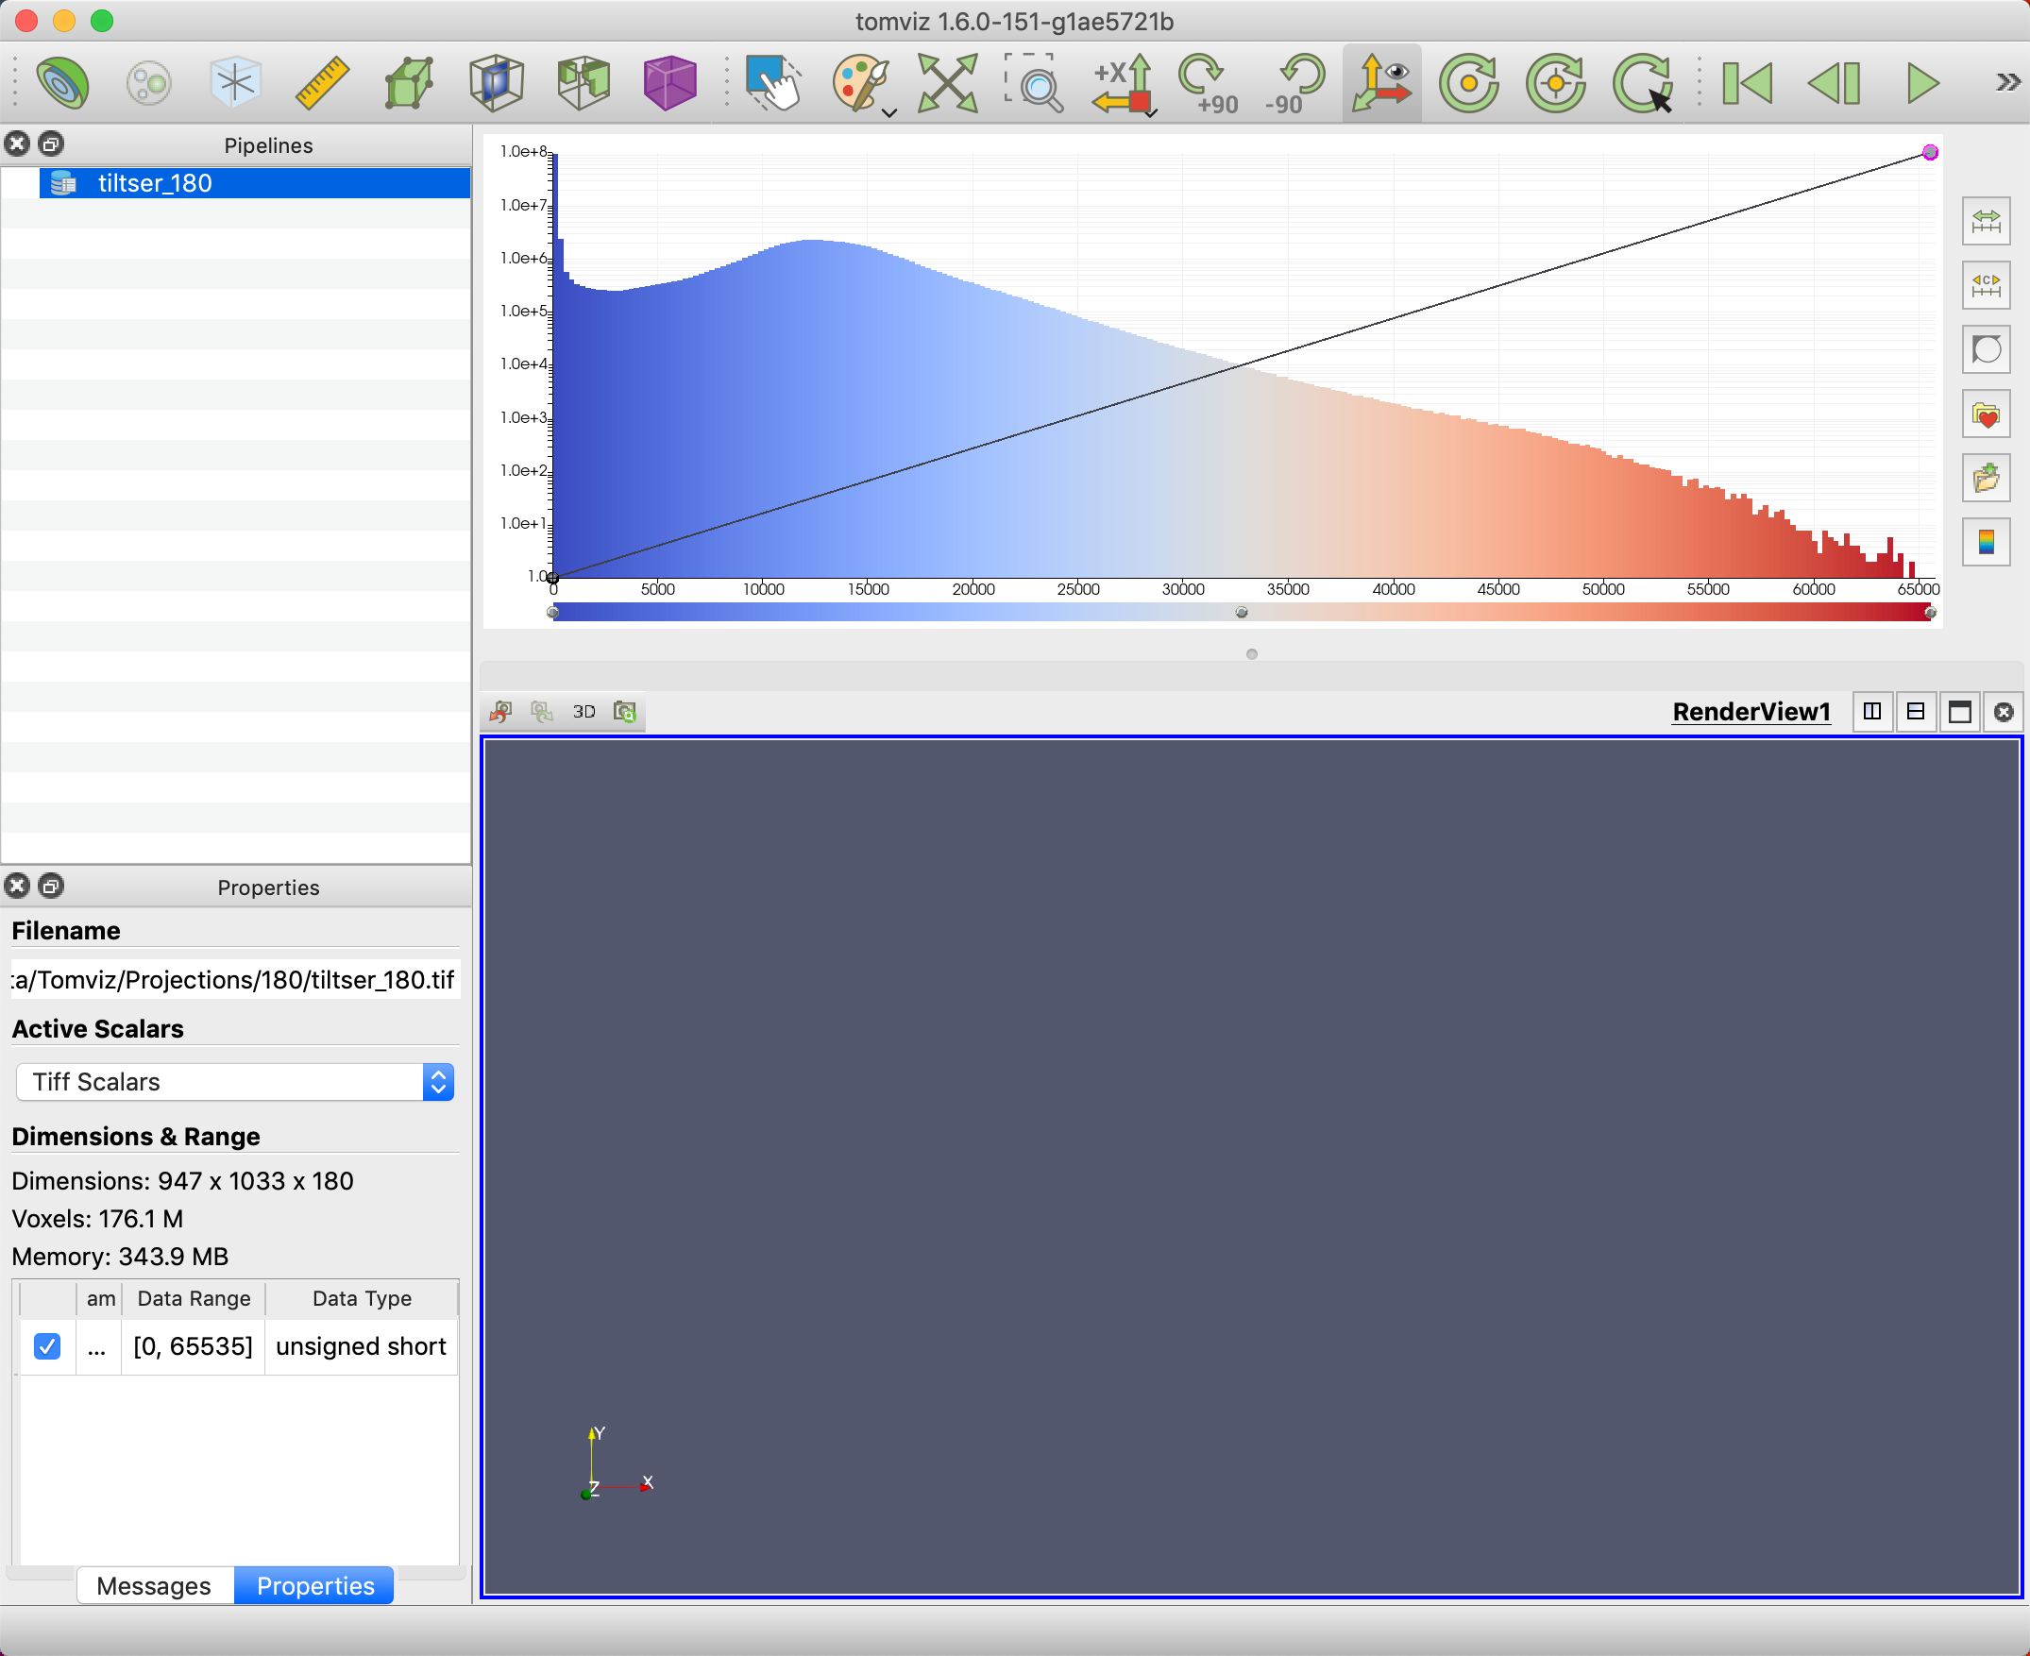Click the ruler measurement tool icon
The height and width of the screenshot is (1656, 2030).
322,82
